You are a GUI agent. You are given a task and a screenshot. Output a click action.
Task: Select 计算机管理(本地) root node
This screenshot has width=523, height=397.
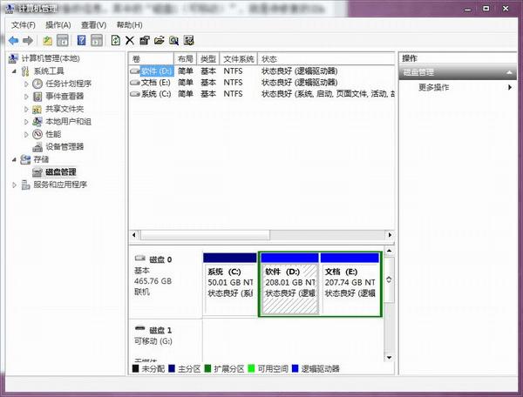tap(51, 58)
